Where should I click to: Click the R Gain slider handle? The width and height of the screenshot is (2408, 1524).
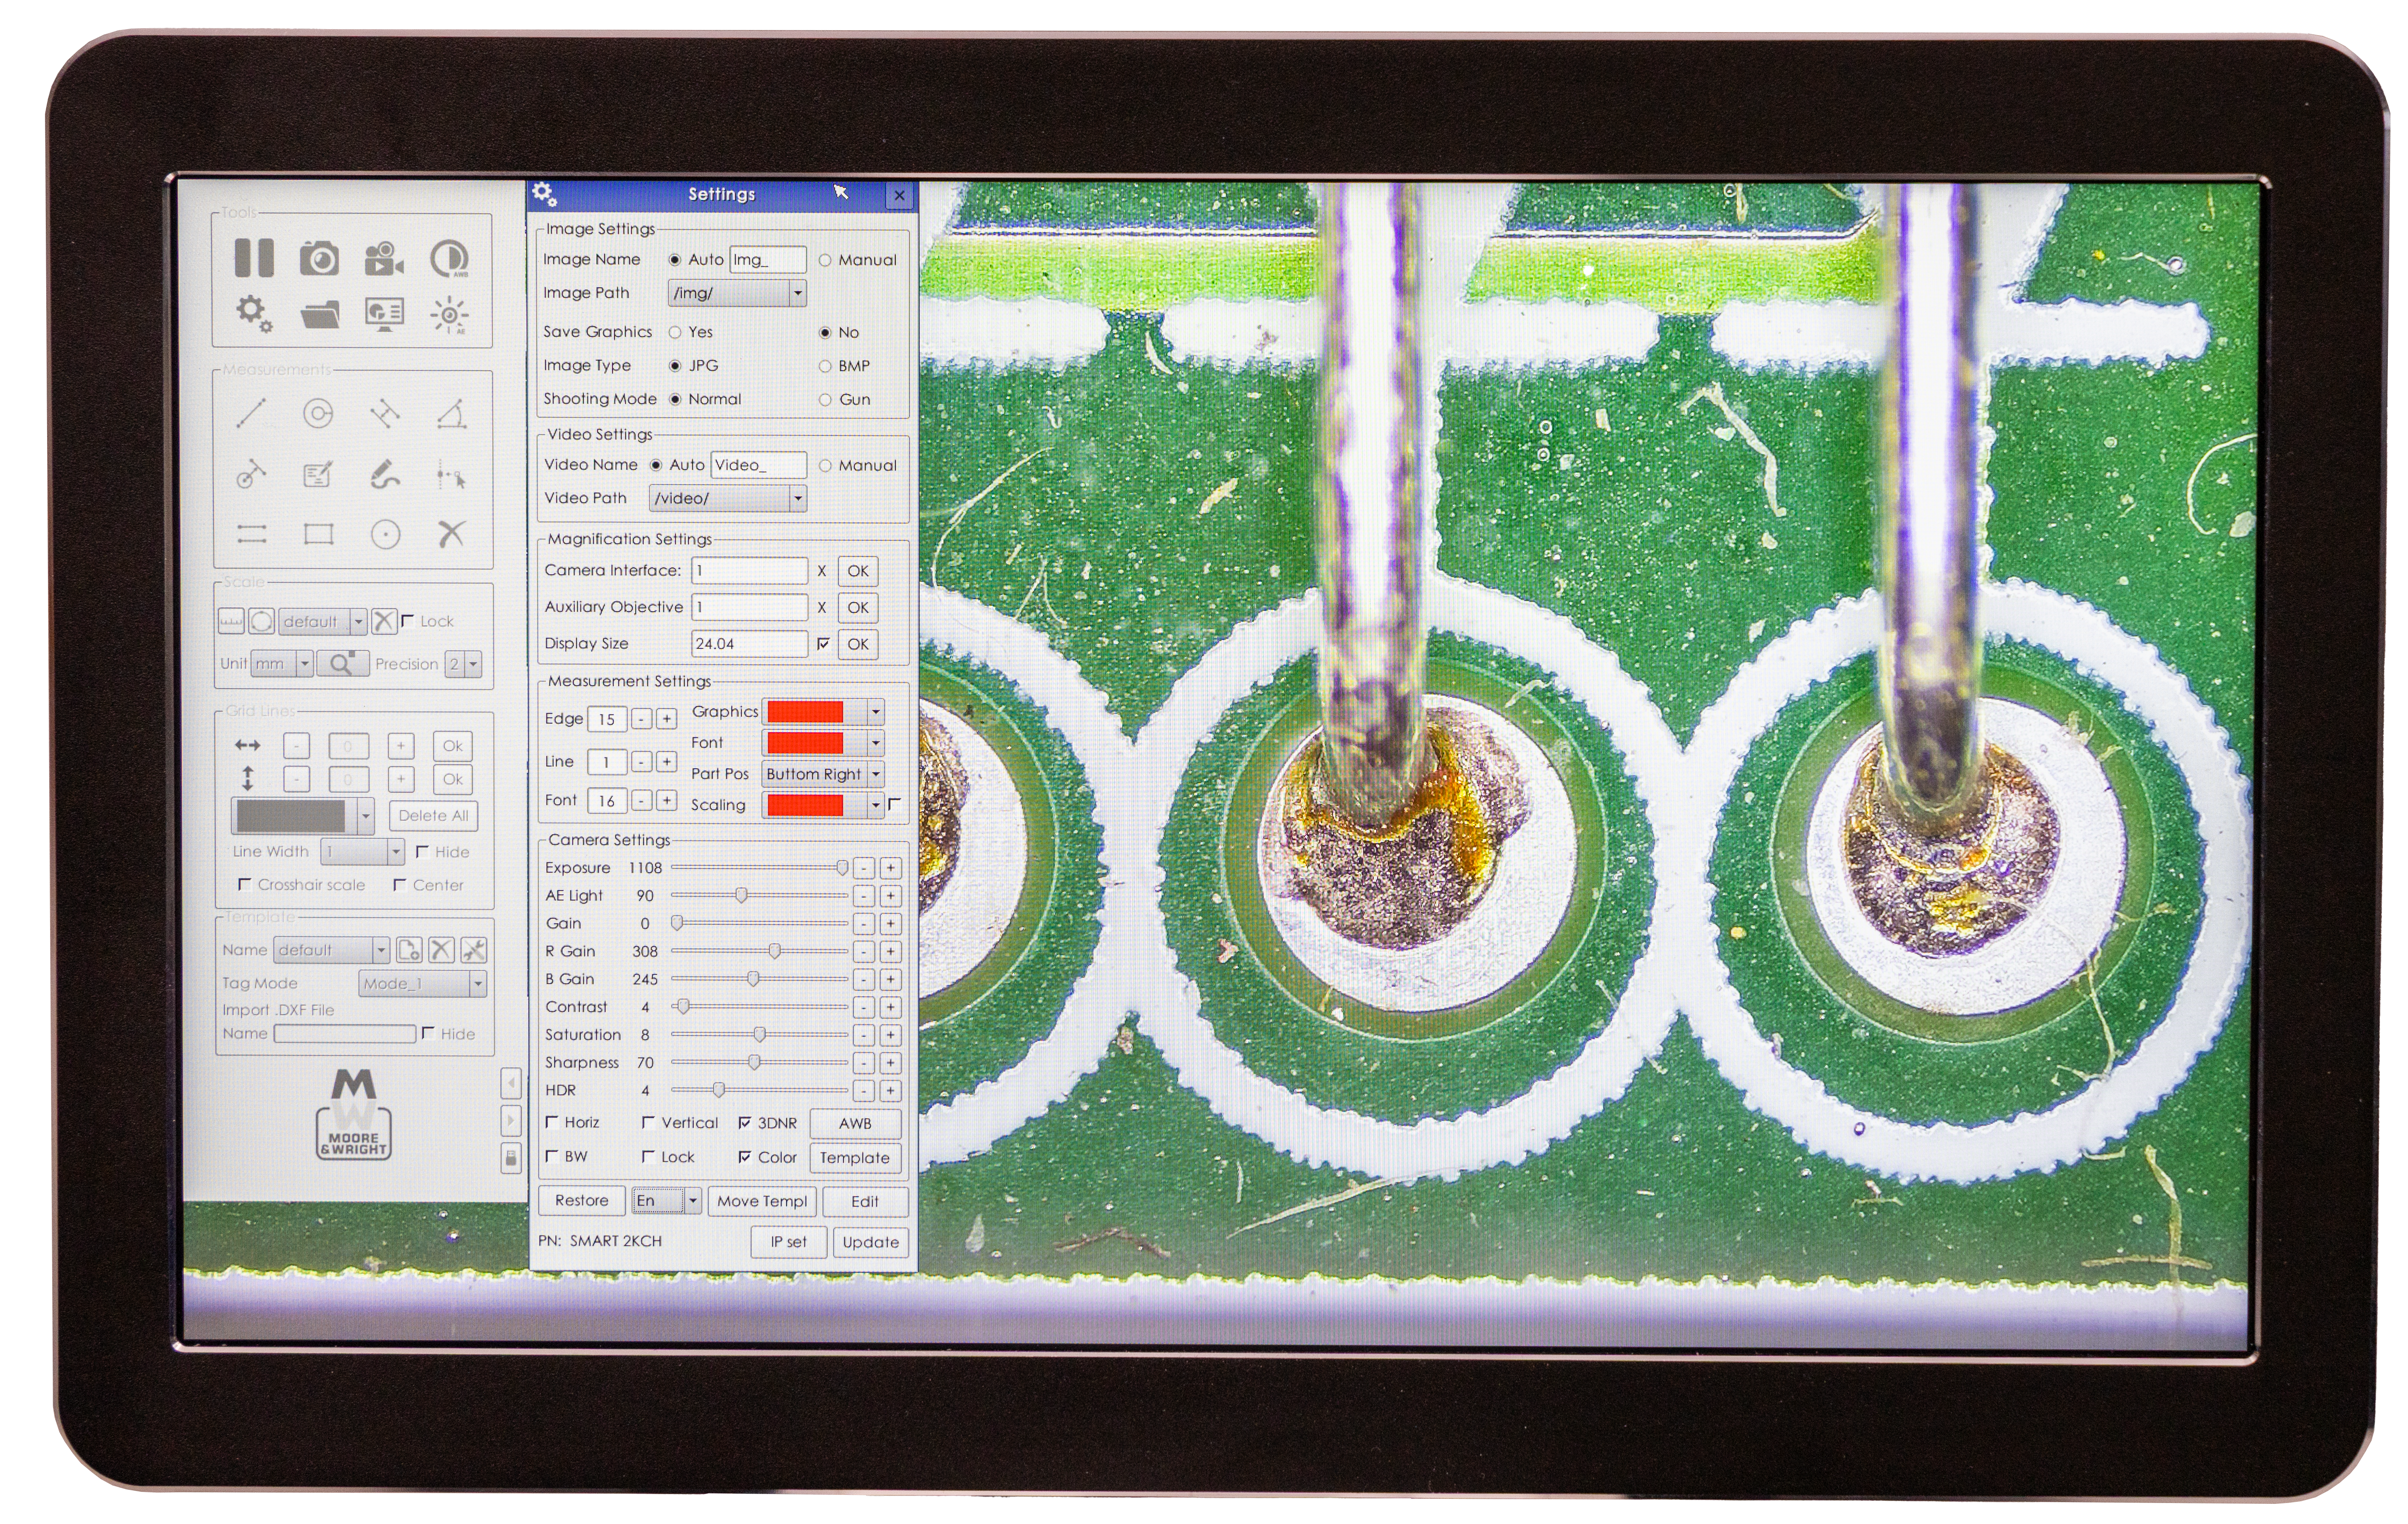tap(774, 950)
